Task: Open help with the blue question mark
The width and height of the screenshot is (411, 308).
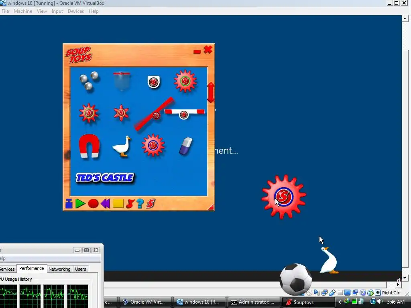Action: click(140, 203)
